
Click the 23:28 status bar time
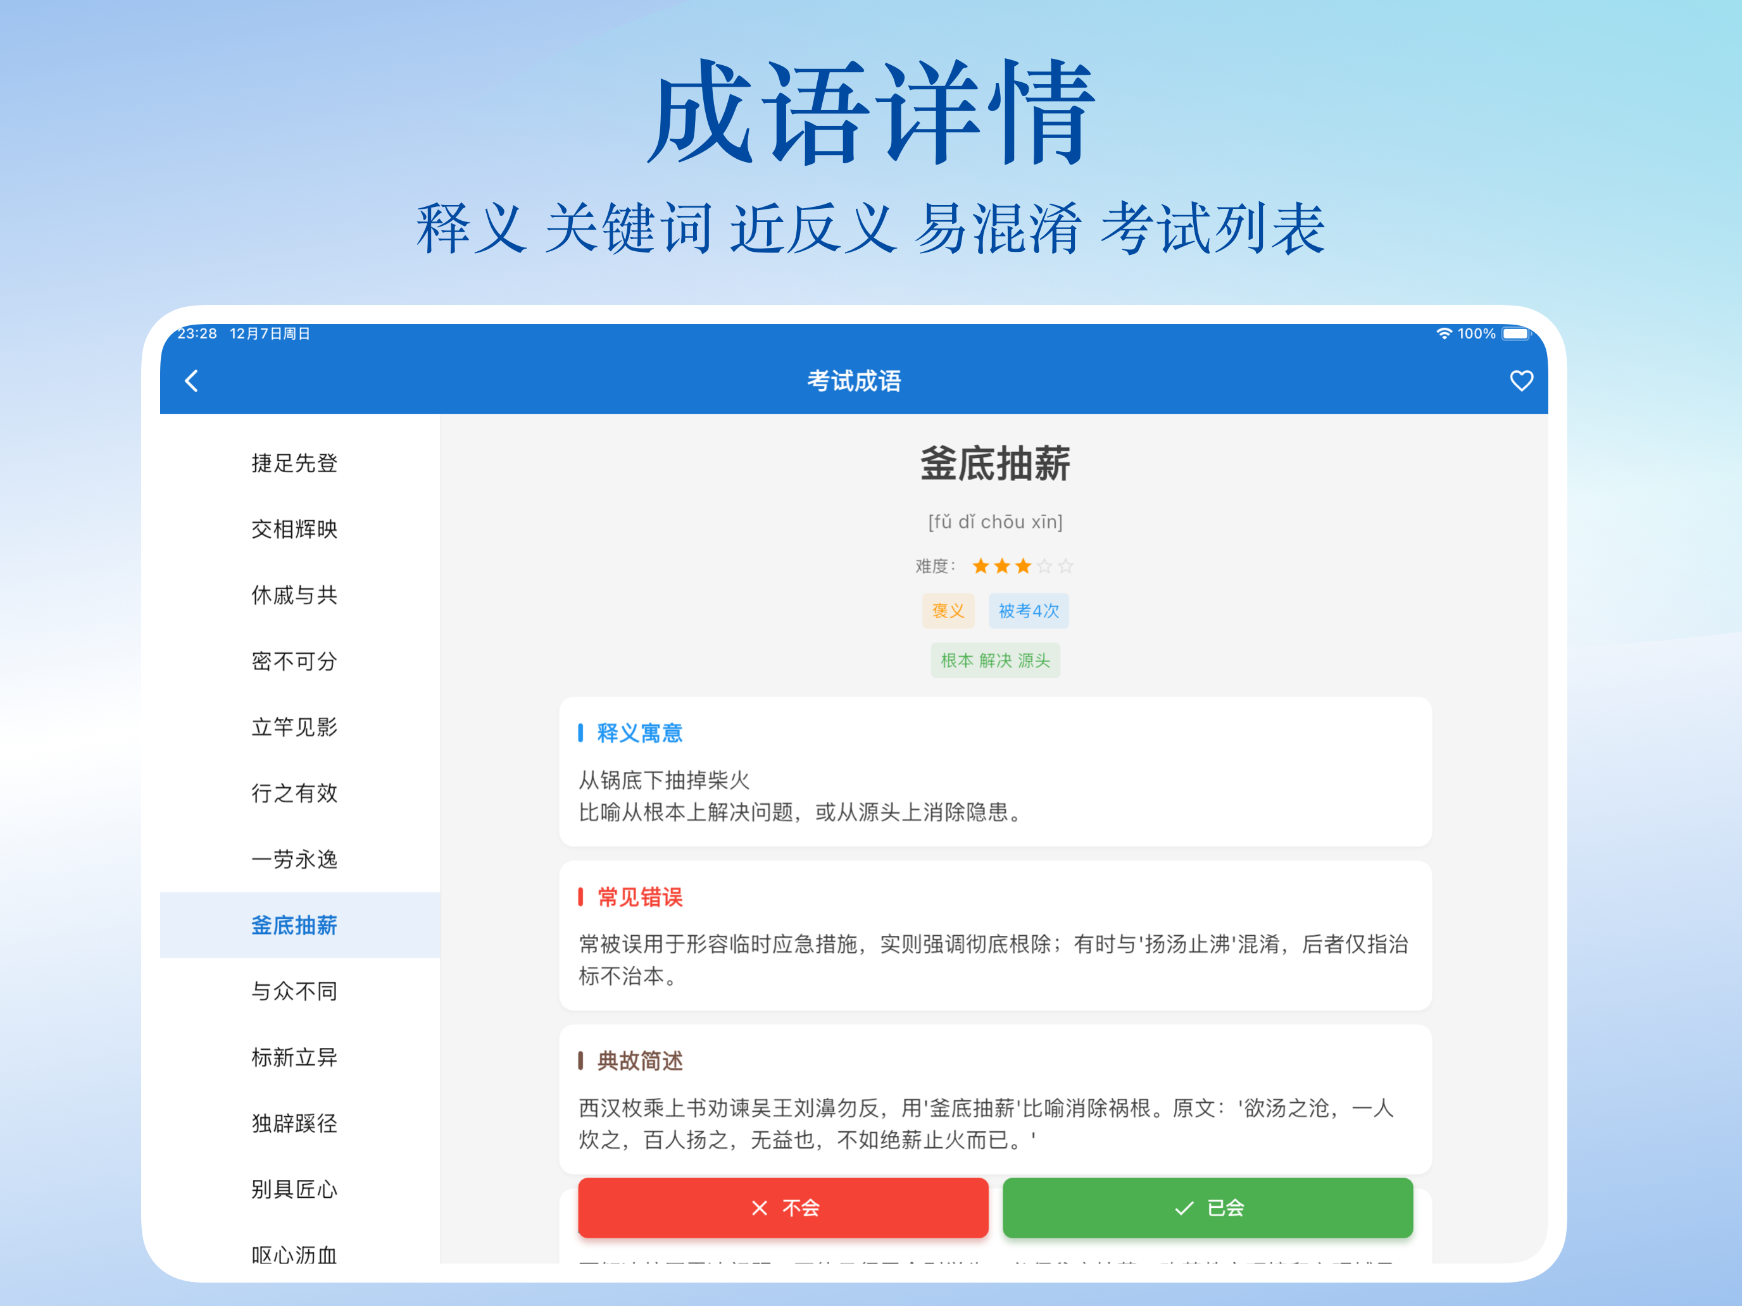197,334
